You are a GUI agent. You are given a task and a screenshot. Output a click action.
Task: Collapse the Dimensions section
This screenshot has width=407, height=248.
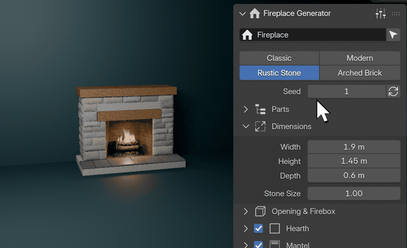pyautogui.click(x=245, y=127)
